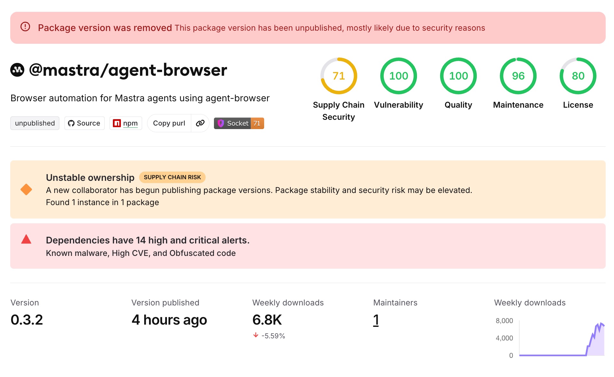The width and height of the screenshot is (614, 377).
Task: Click the version number 0.3.2
Action: tap(27, 320)
